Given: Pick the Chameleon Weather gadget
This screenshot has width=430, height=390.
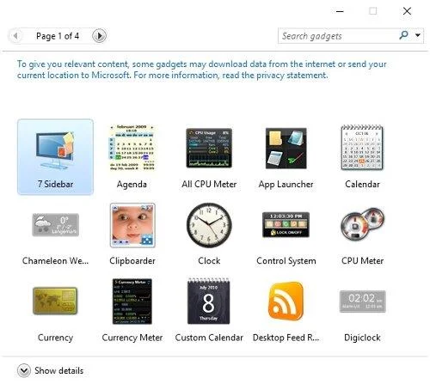Looking at the screenshot, I should pos(55,225).
